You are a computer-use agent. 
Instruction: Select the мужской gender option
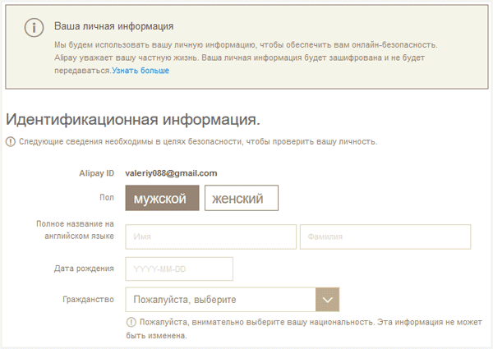coord(162,198)
